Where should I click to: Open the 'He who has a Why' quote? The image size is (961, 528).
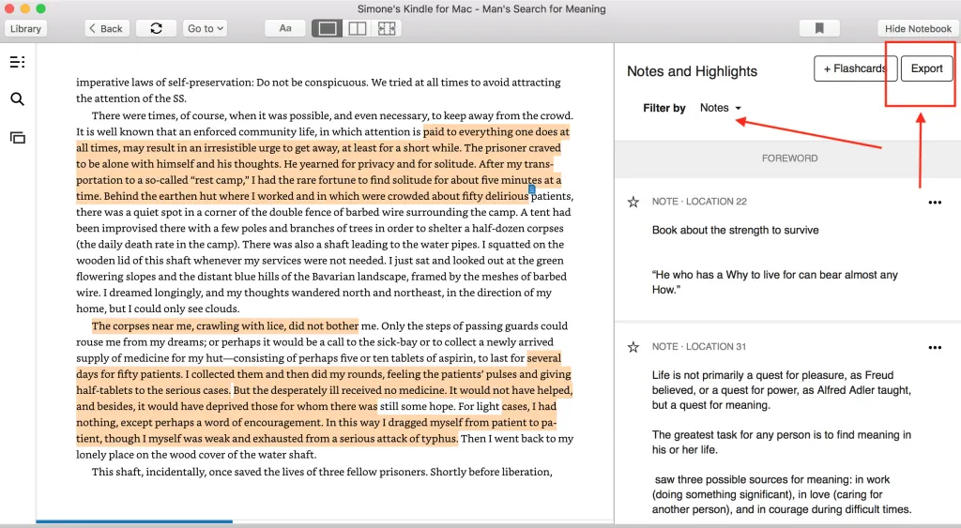coord(774,282)
